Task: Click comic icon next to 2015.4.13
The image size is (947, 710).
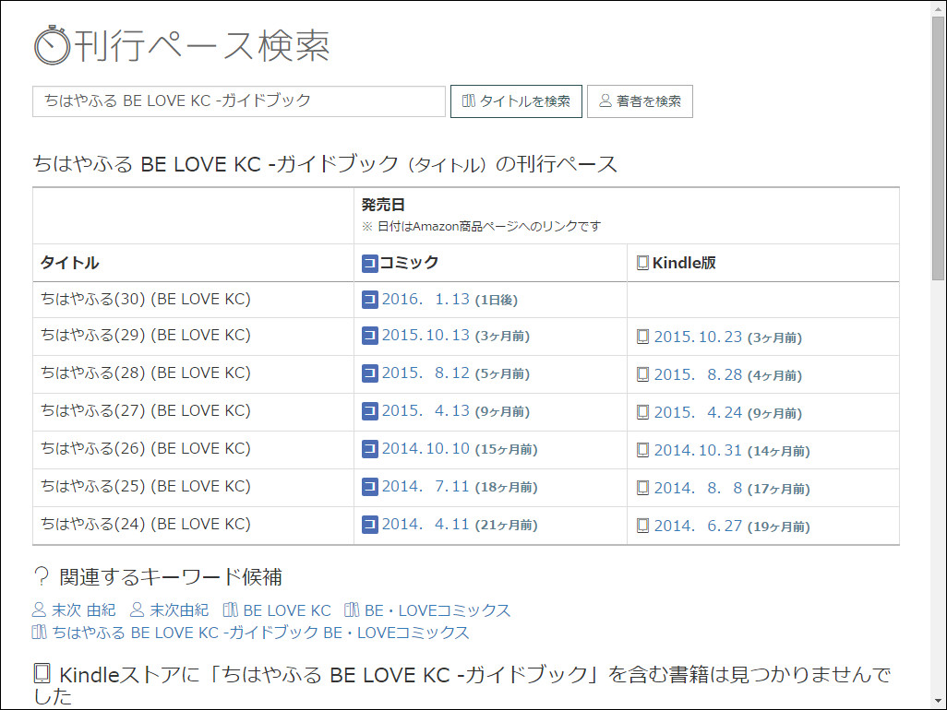Action: (370, 411)
